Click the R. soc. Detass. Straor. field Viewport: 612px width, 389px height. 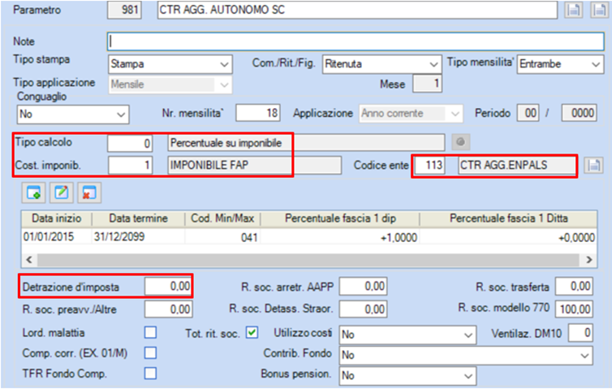click(x=363, y=309)
